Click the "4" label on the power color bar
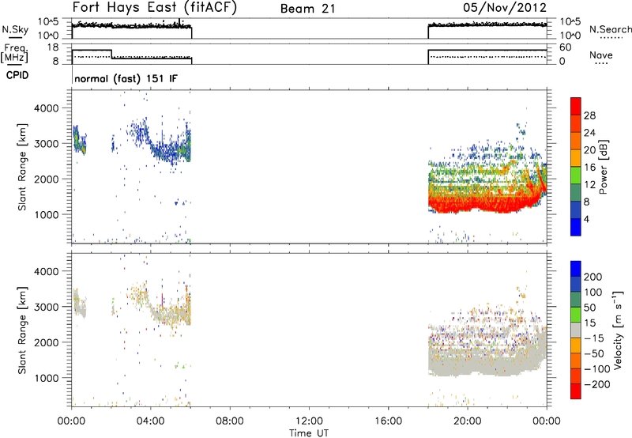Screen dimensions: 632x438 pyautogui.click(x=586, y=219)
